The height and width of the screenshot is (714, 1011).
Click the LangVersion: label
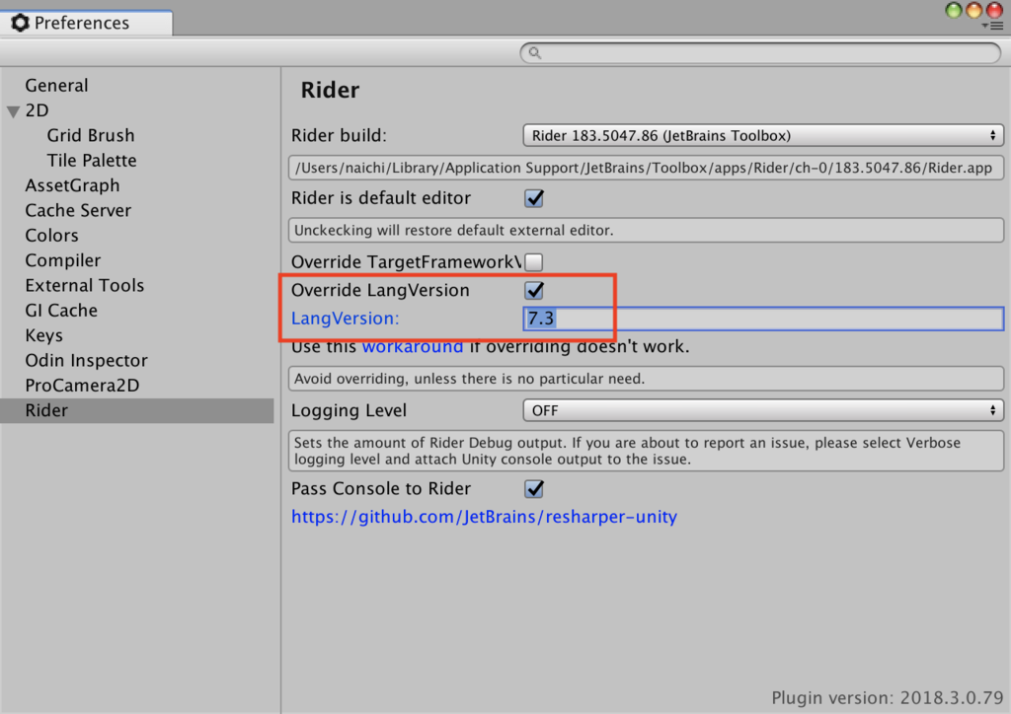[x=345, y=319]
